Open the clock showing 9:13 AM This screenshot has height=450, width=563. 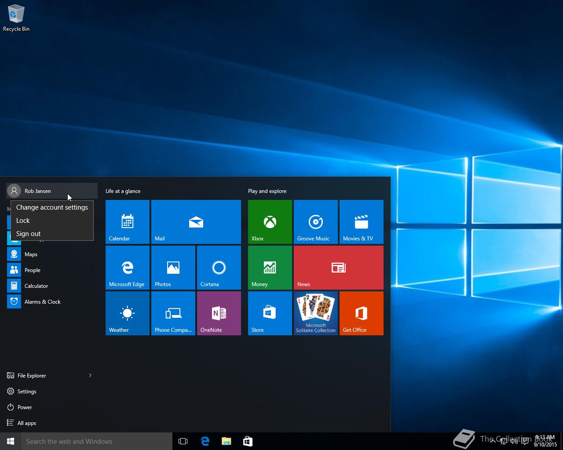tap(545, 441)
